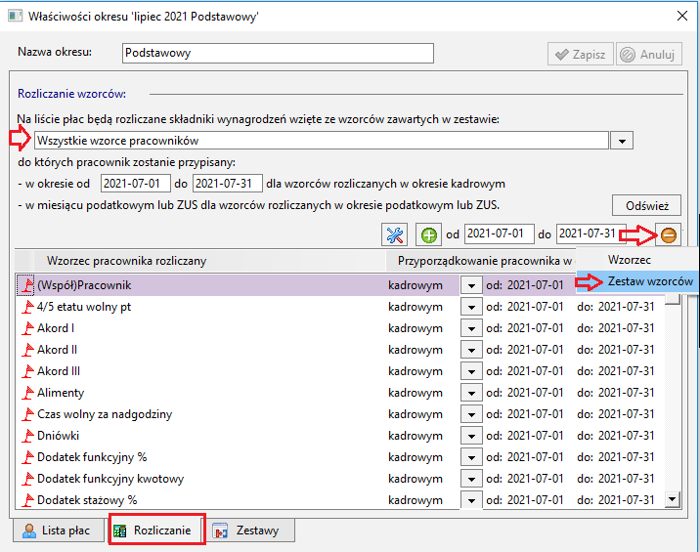Expand period dropdown in 4/5 etatu row
Viewport: 700px width, 552px height.
tap(471, 307)
